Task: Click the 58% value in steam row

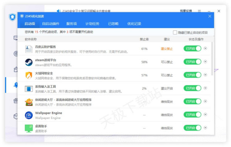Action: tap(144, 62)
